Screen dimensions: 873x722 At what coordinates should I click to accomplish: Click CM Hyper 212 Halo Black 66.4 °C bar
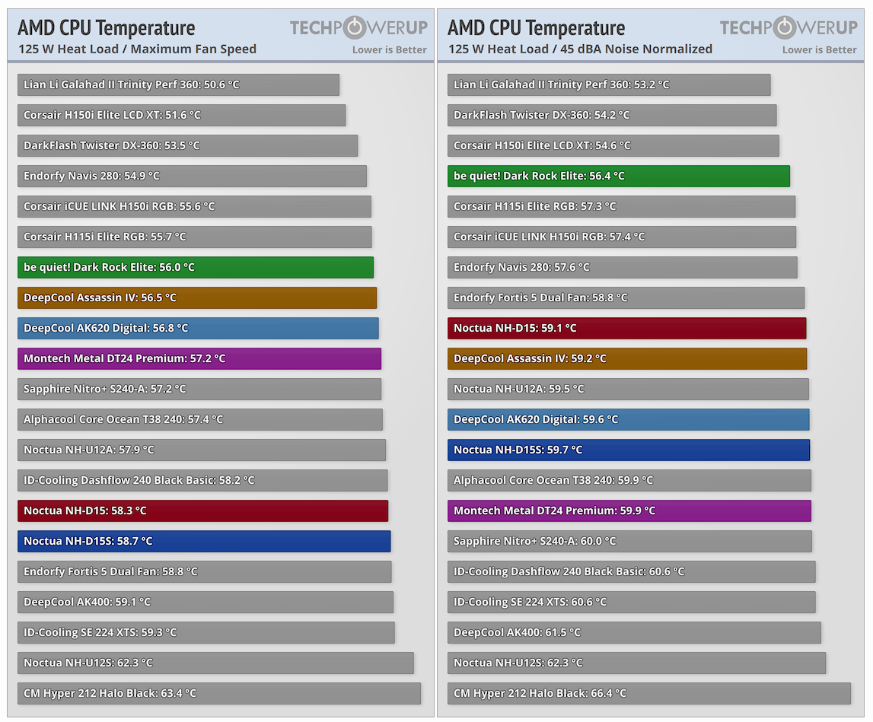(649, 694)
